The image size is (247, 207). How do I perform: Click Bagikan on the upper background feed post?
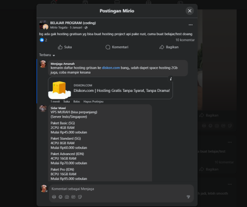tap(209, 116)
